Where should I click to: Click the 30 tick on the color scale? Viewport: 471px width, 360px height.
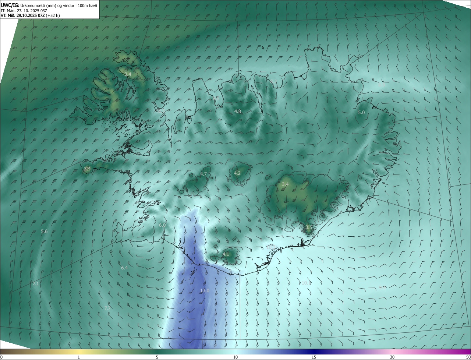[x=392, y=357]
